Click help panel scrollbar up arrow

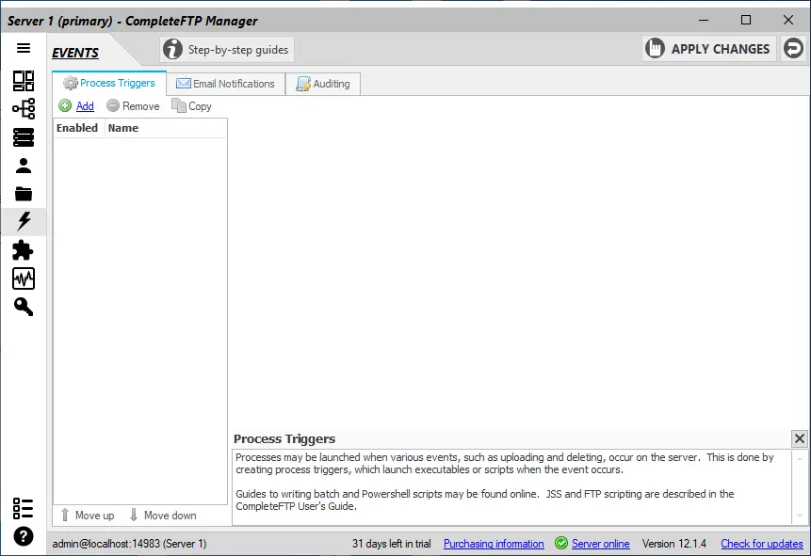point(800,458)
